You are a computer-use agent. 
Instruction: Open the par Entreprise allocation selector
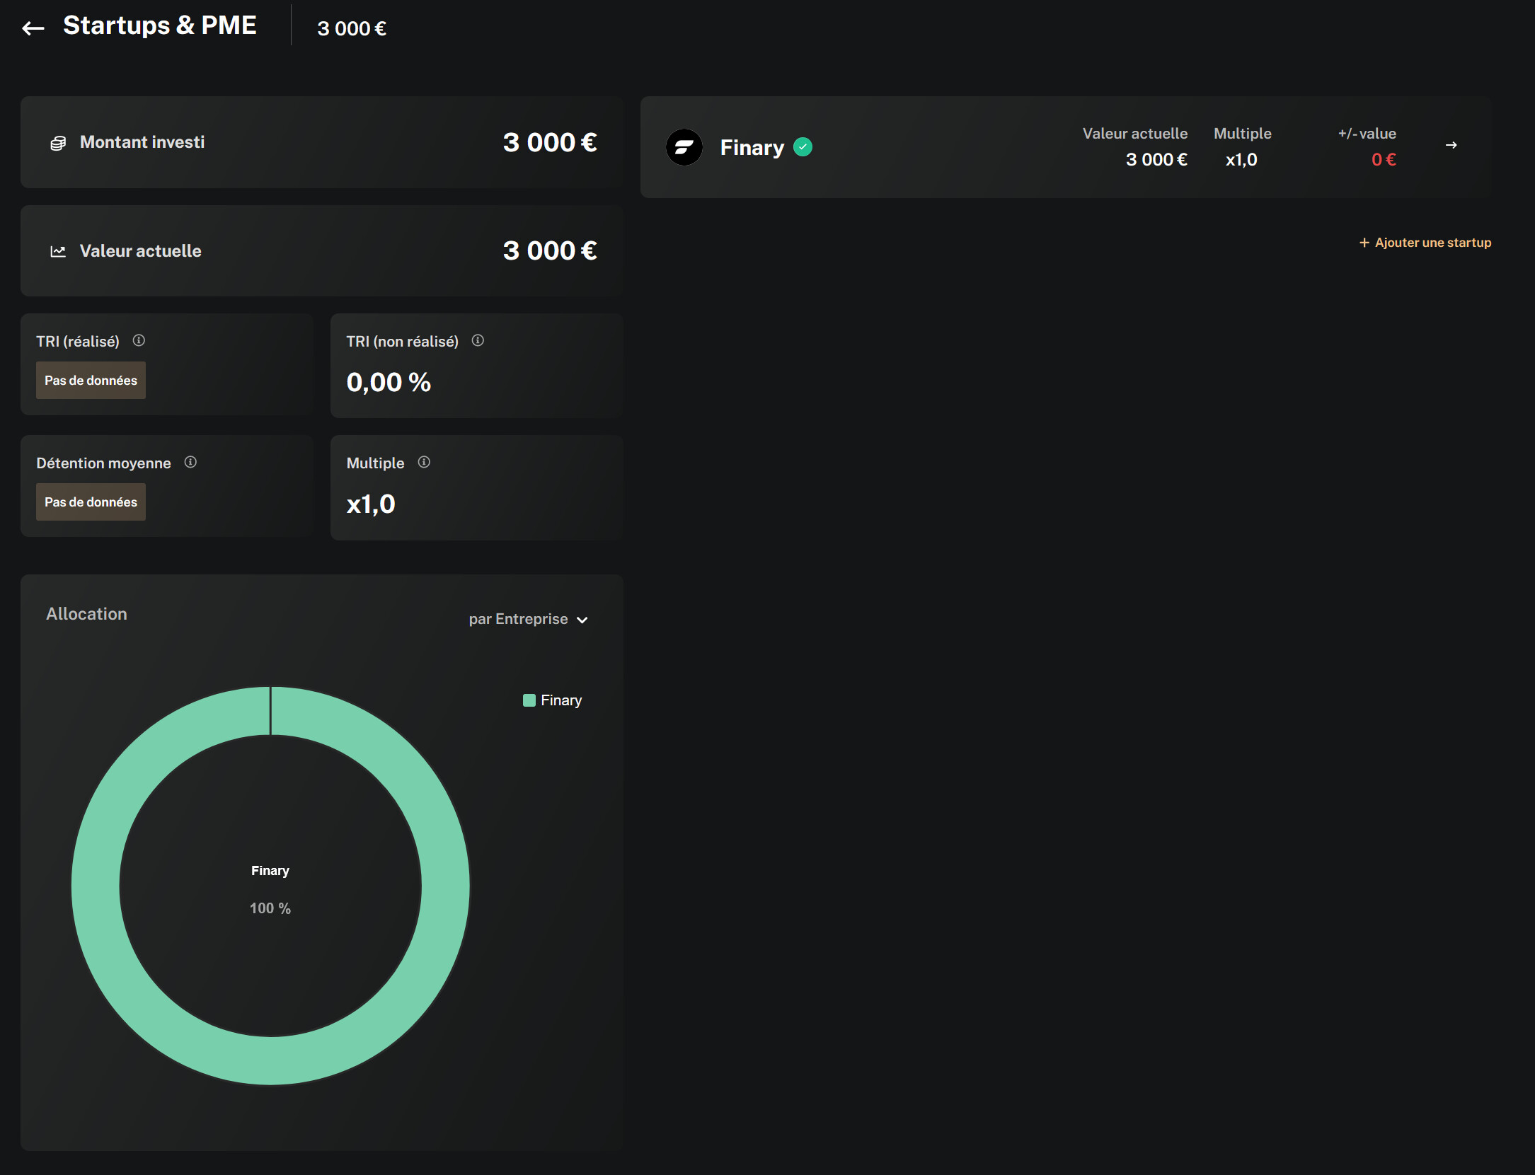click(x=528, y=619)
